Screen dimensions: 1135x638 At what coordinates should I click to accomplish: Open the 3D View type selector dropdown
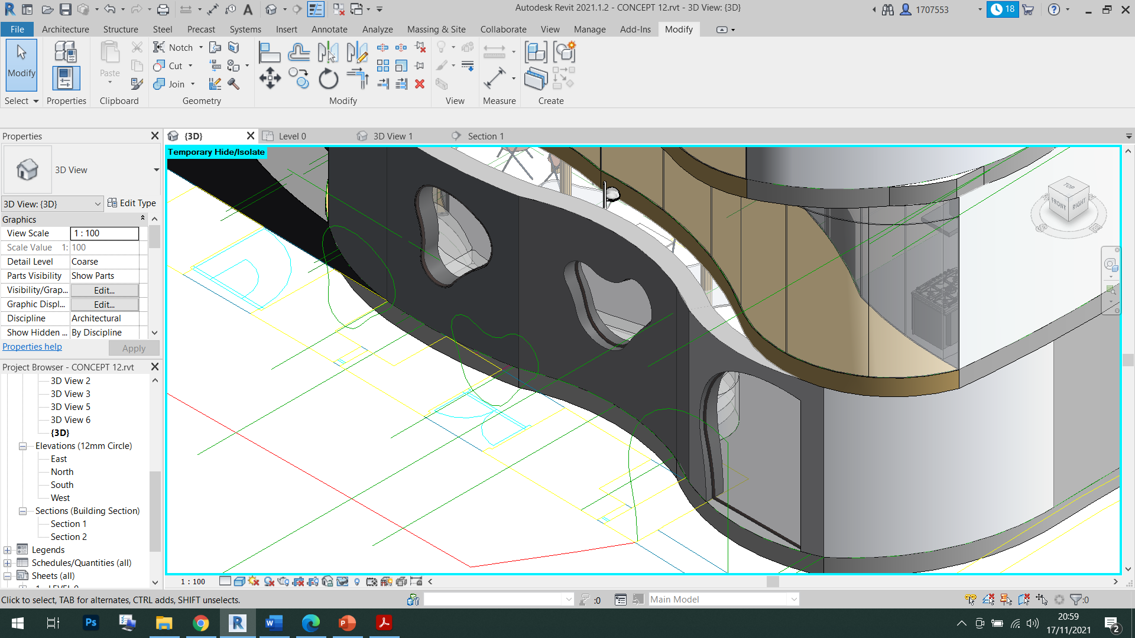click(156, 170)
